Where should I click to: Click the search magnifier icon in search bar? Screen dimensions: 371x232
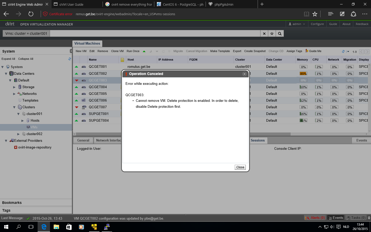click(x=280, y=34)
